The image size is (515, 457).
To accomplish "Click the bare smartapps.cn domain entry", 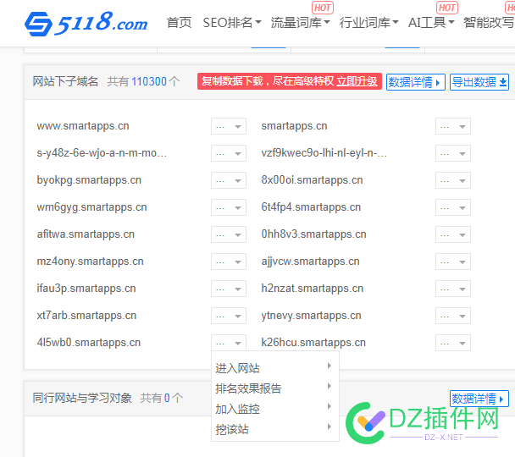I will pyautogui.click(x=294, y=126).
